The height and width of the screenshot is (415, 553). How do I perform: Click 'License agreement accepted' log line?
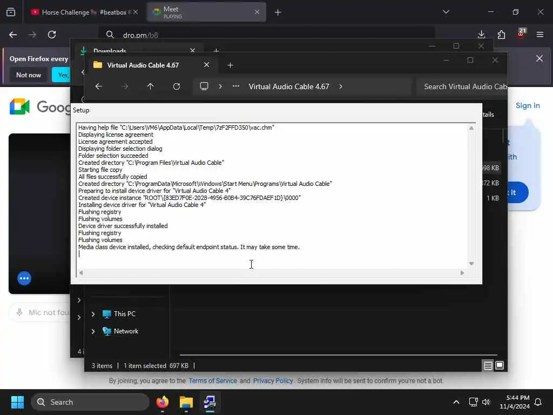click(x=116, y=142)
